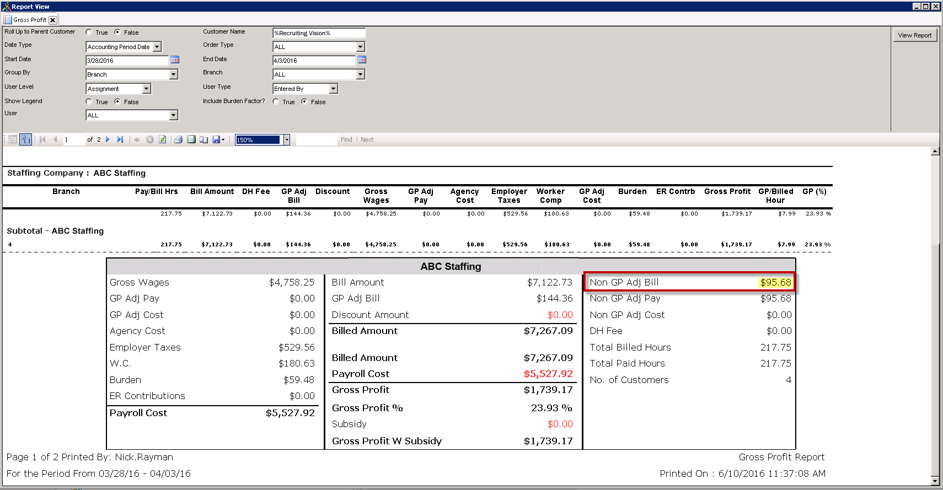Jump to last report page

tap(120, 139)
